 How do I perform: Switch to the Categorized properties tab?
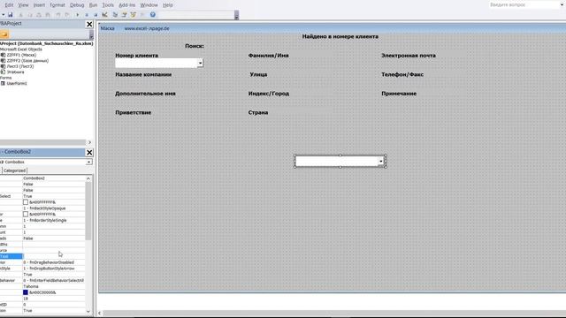click(14, 170)
